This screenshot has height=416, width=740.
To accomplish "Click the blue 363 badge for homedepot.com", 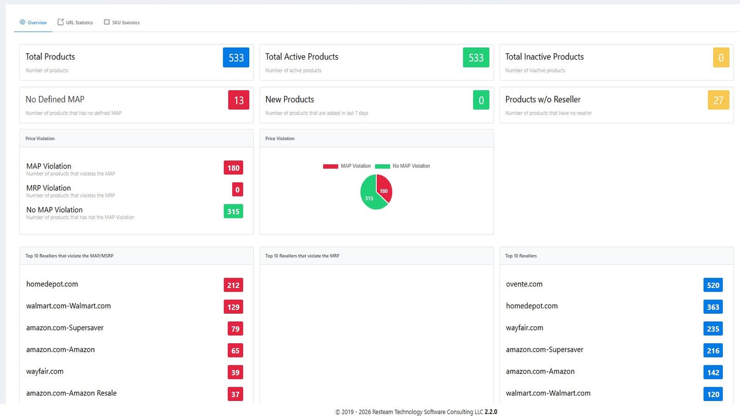I will (713, 307).
